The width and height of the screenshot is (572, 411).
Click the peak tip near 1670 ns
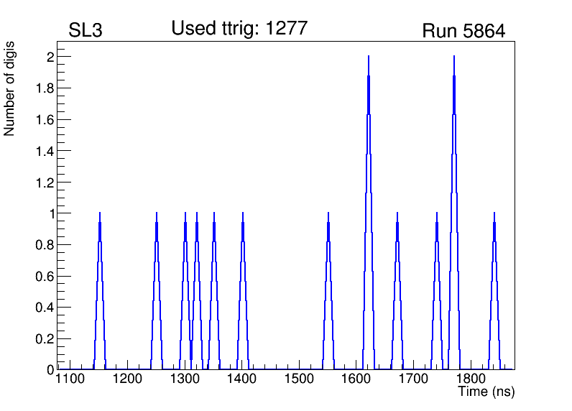397,213
